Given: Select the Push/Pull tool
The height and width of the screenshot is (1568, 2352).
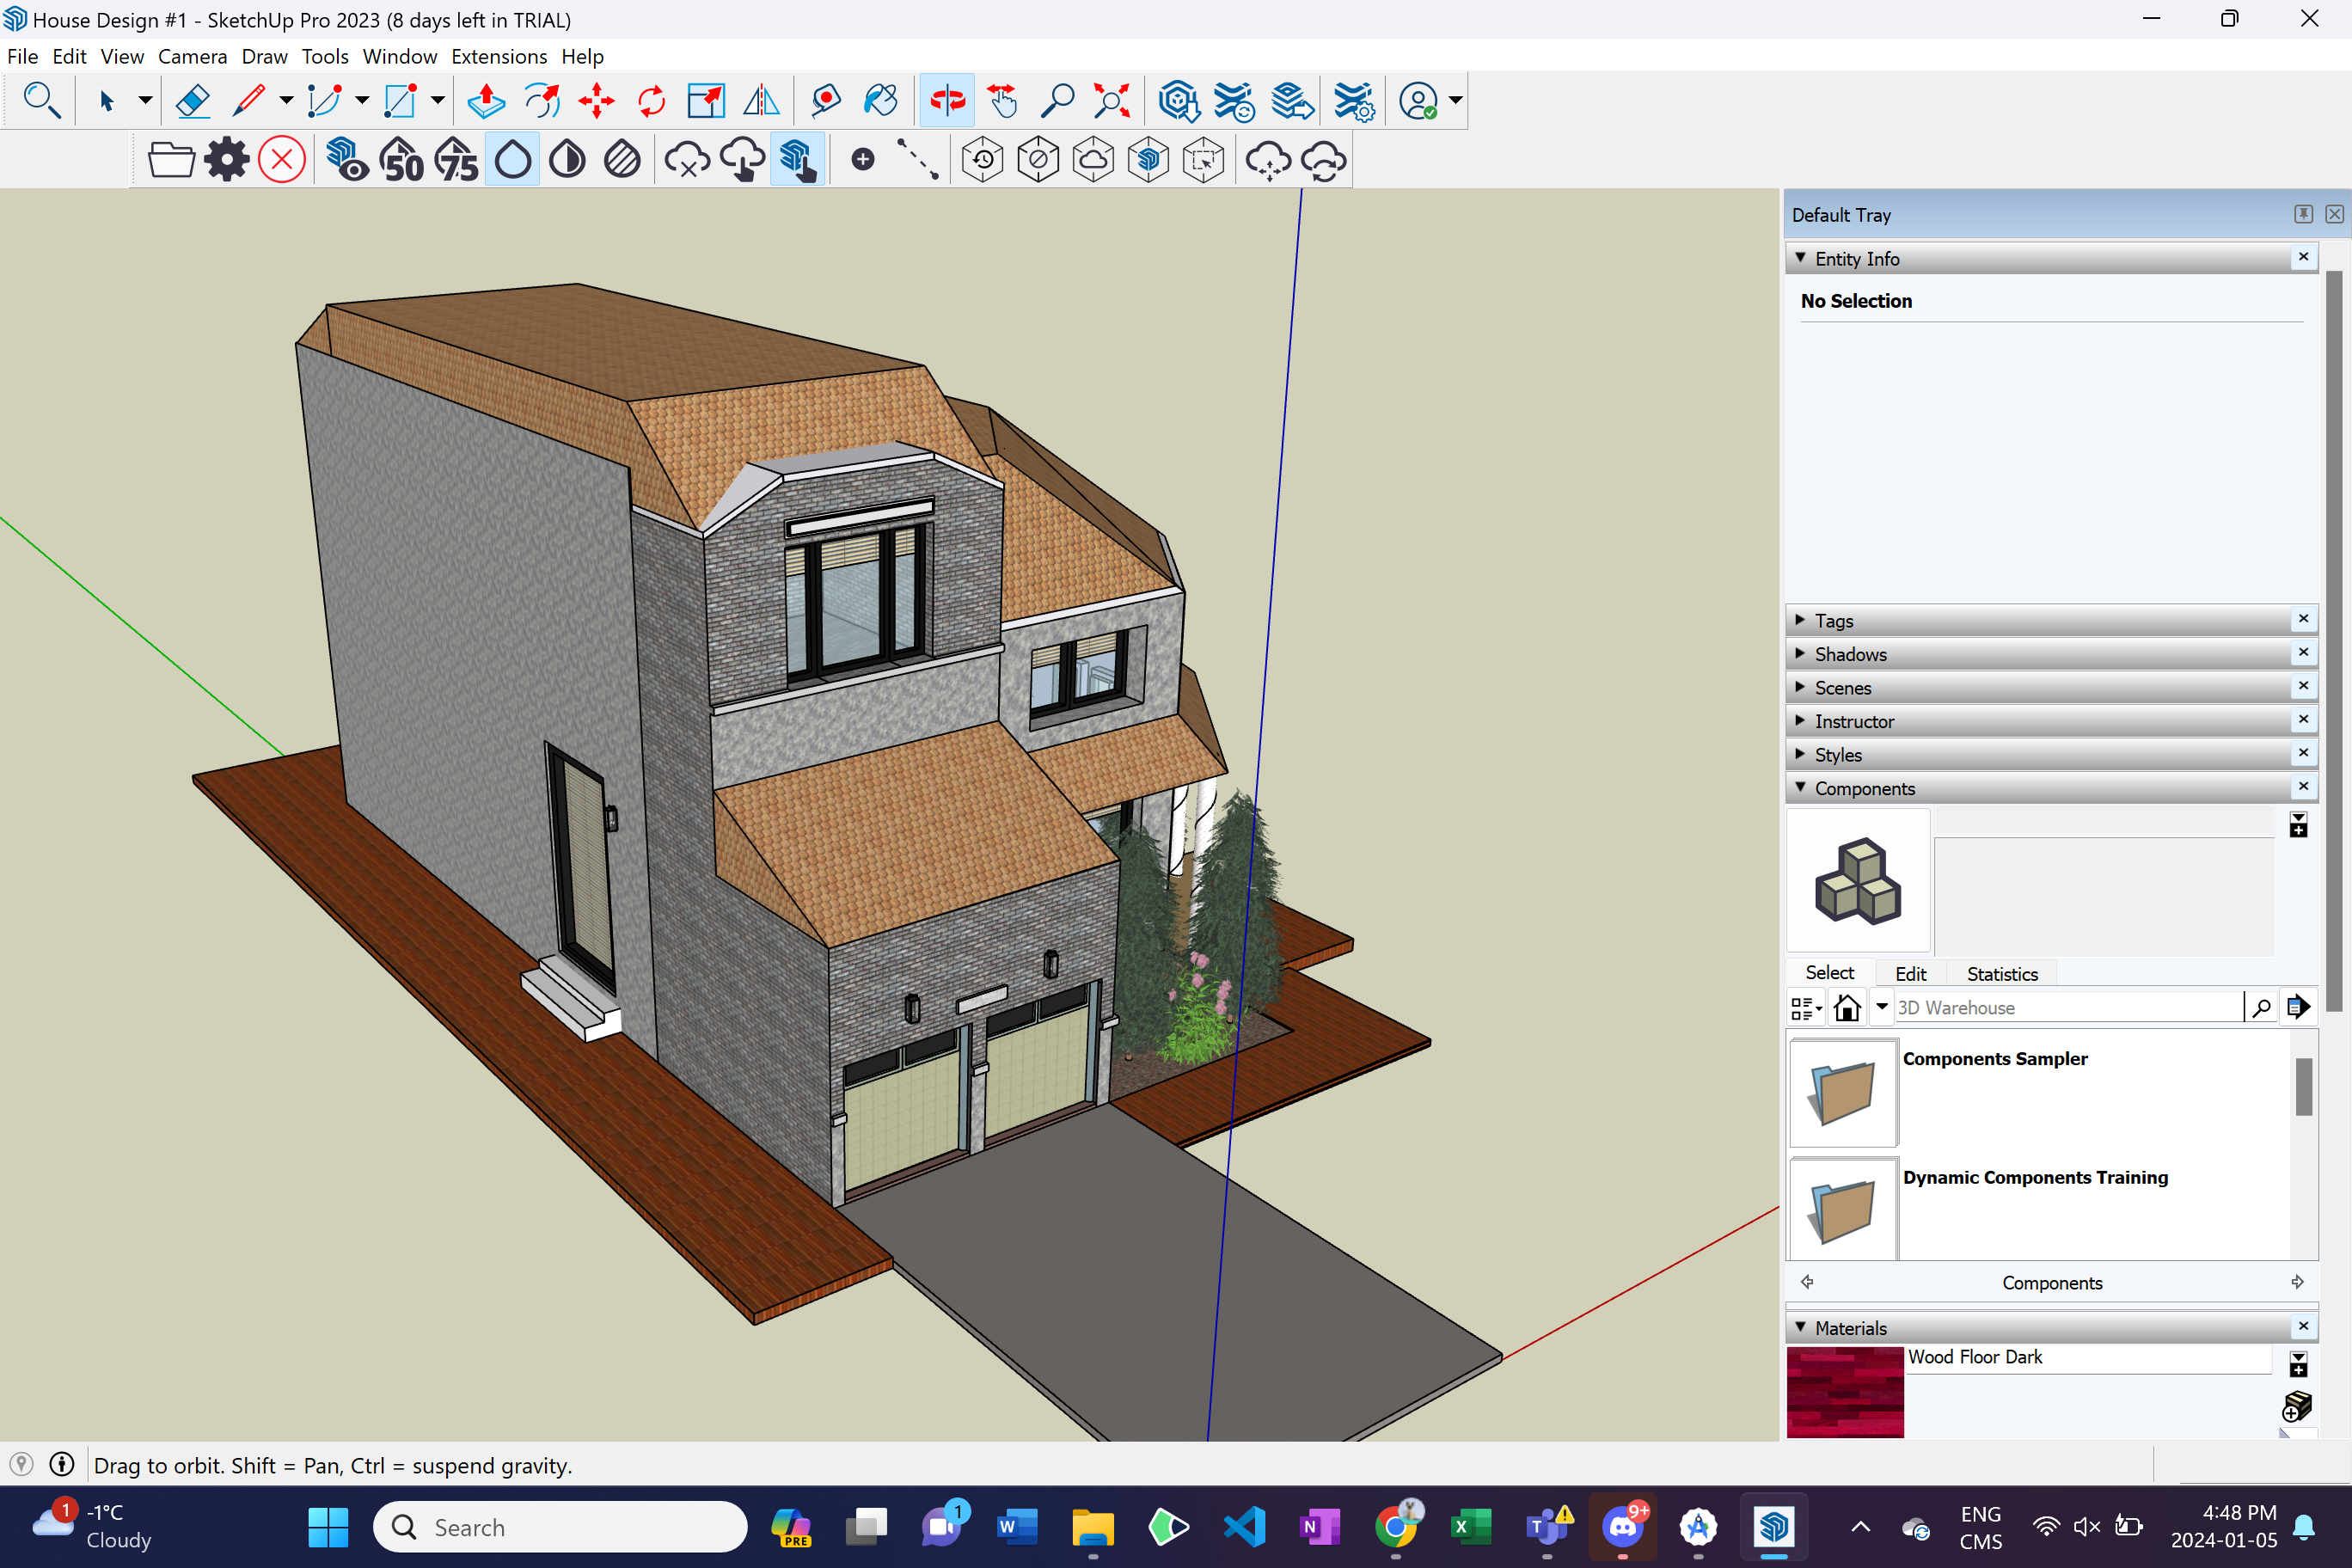Looking at the screenshot, I should [x=486, y=100].
